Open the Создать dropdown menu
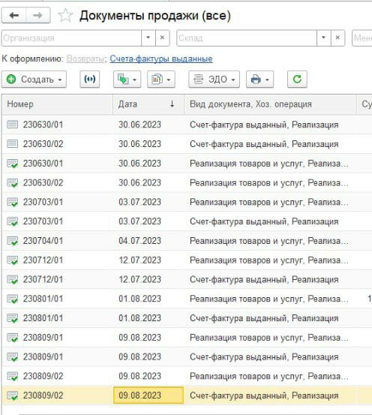The width and height of the screenshot is (372, 415). 34,79
